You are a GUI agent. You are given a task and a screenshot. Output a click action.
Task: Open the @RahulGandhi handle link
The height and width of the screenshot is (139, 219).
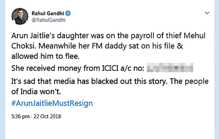(48, 20)
